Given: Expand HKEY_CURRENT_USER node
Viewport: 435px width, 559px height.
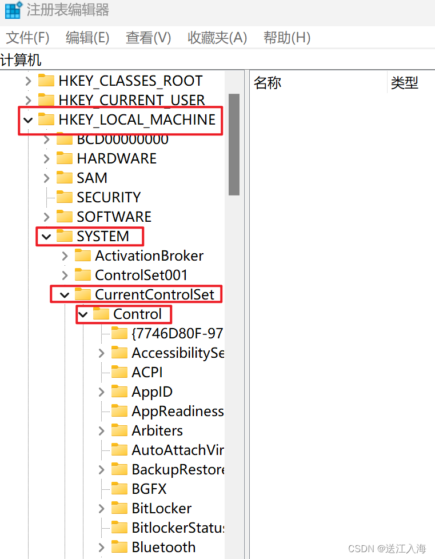Looking at the screenshot, I should point(29,100).
